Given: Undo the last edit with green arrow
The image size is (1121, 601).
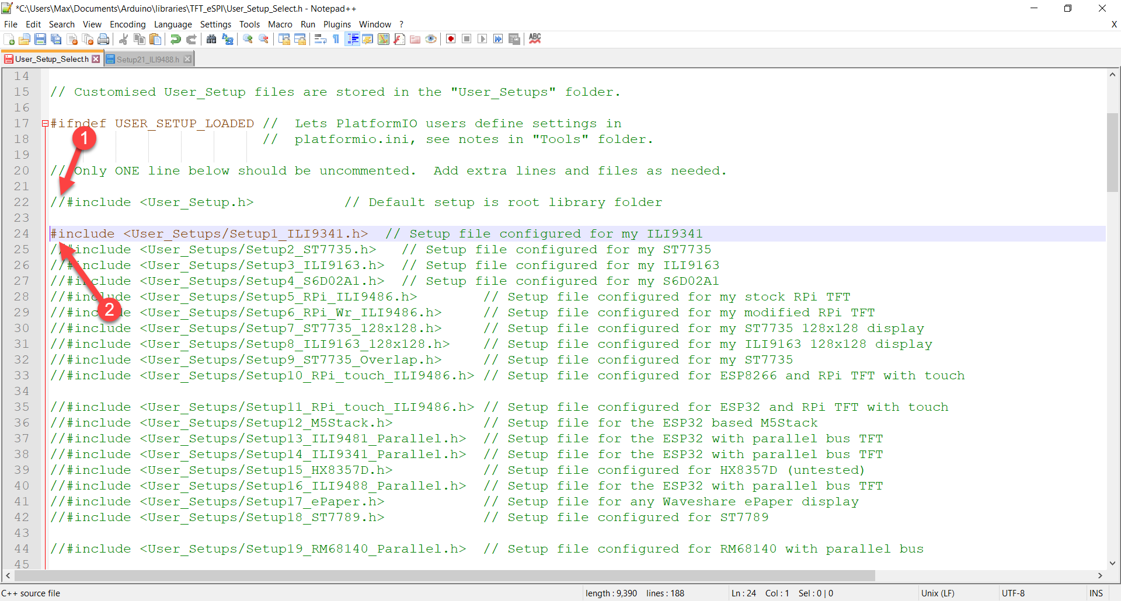Looking at the screenshot, I should 175,39.
